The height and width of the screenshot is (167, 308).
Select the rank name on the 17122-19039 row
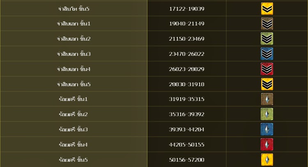pyautogui.click(x=74, y=9)
